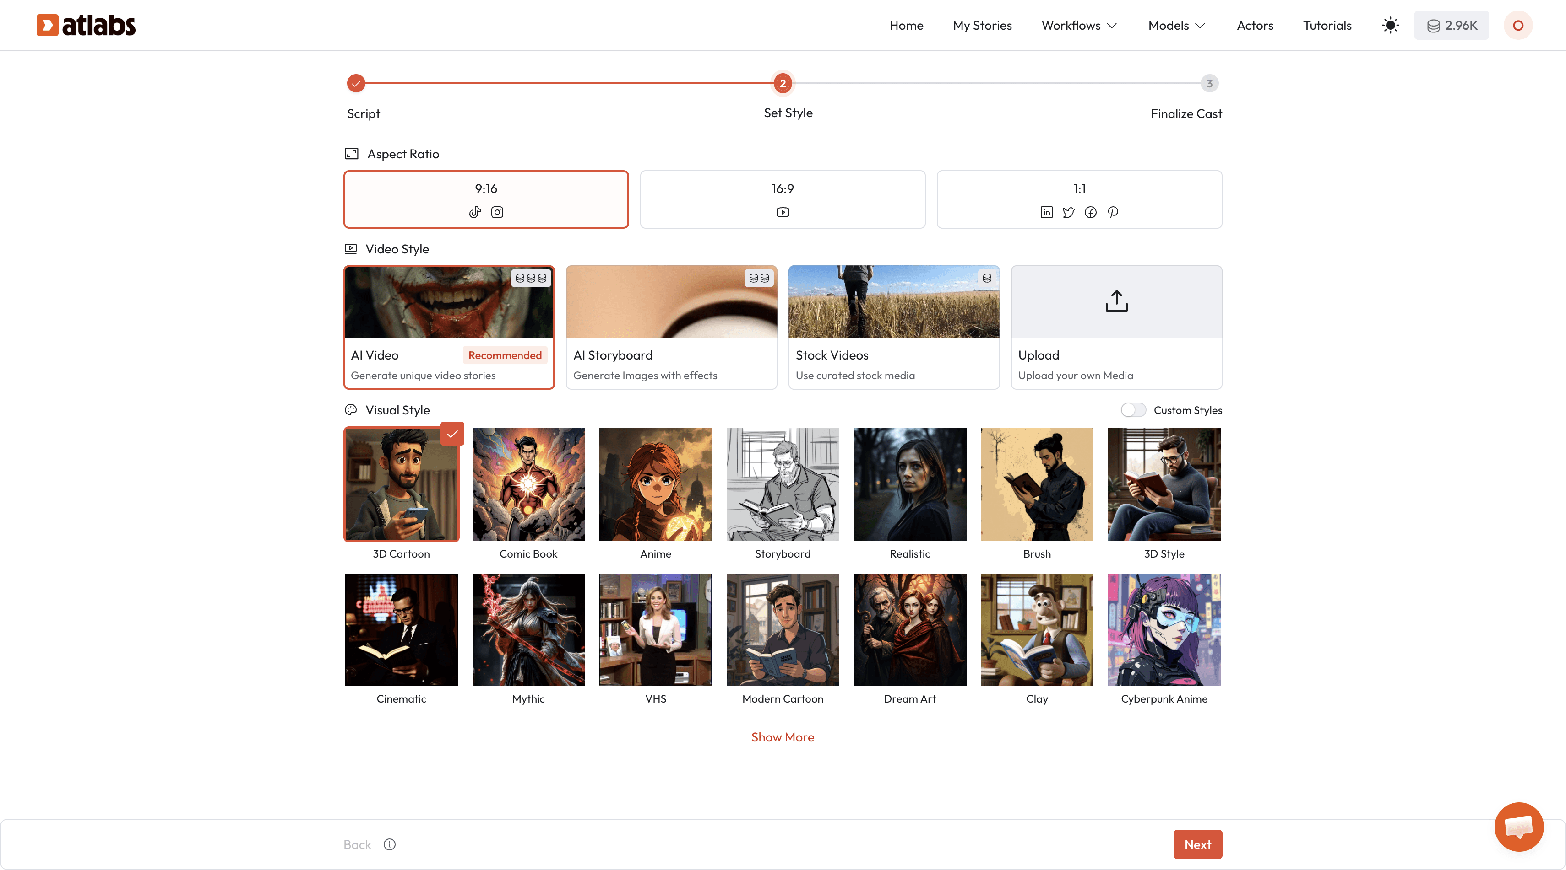Viewport: 1566px width, 870px height.
Task: Choose the AI Storyboard video style
Action: point(671,327)
